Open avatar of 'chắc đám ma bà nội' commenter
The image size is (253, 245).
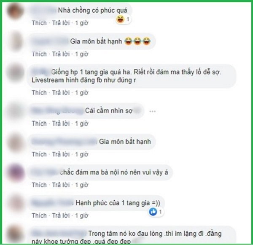(16, 172)
